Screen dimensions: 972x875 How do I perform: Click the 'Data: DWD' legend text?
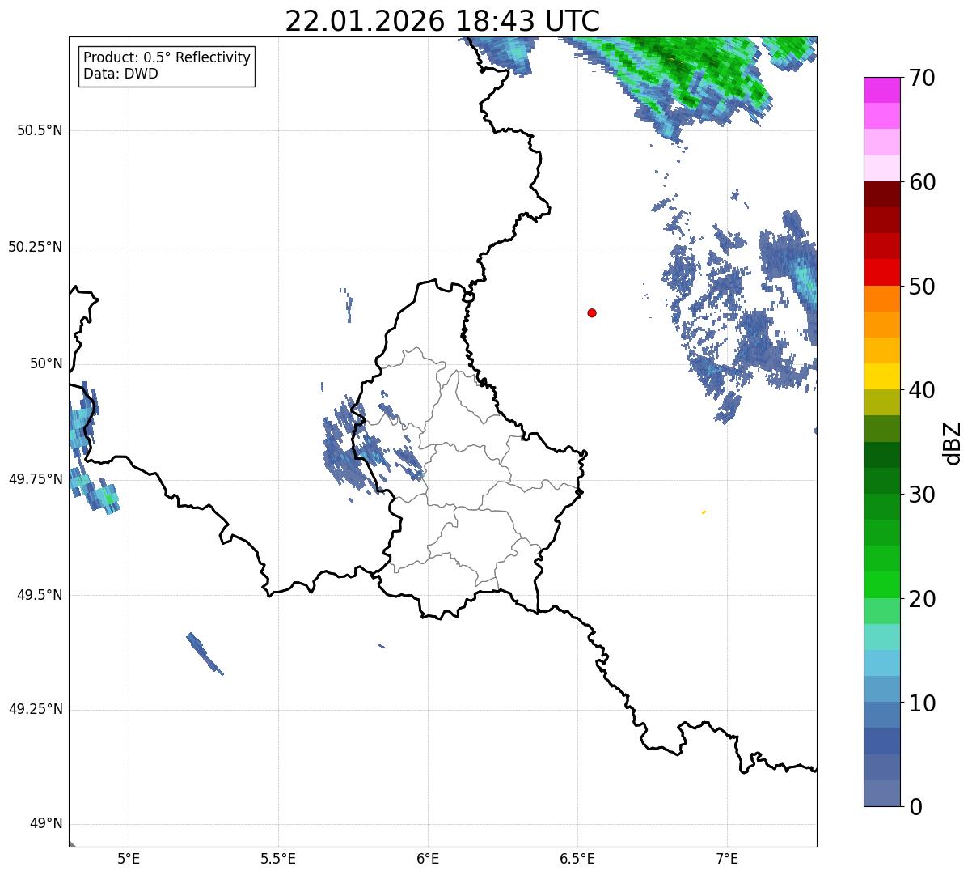120,74
